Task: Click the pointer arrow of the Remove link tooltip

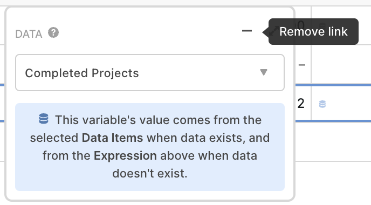Action: (x=265, y=32)
